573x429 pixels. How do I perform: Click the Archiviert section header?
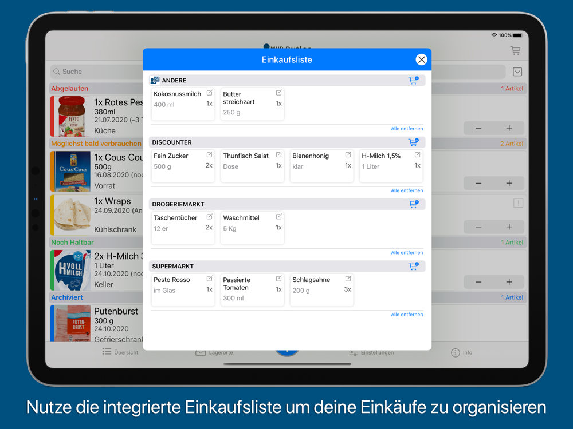coord(67,297)
